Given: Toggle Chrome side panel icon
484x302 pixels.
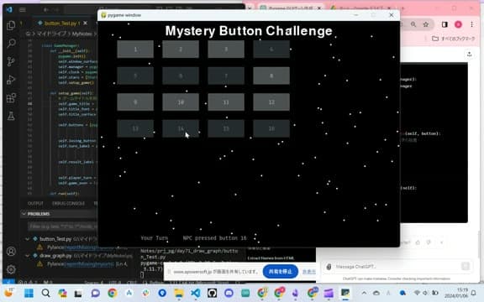Looking at the screenshot, I should click(445, 24).
